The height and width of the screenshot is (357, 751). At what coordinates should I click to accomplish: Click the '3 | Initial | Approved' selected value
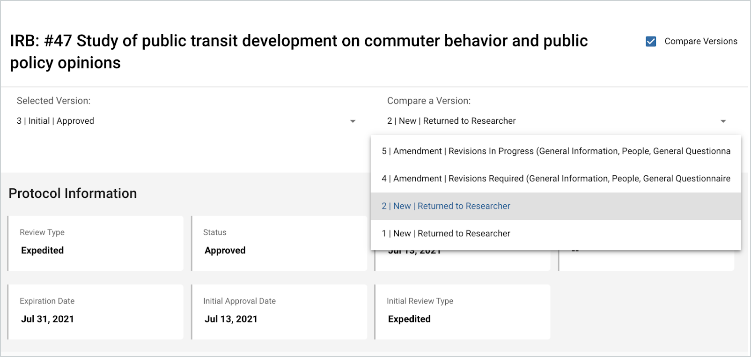pyautogui.click(x=55, y=121)
